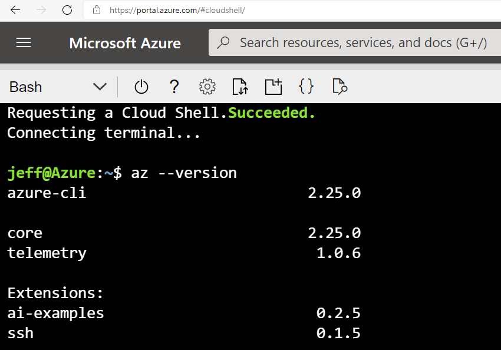This screenshot has width=501, height=350.
Task: Open Cloud Shell settings gear
Action: pyautogui.click(x=207, y=87)
